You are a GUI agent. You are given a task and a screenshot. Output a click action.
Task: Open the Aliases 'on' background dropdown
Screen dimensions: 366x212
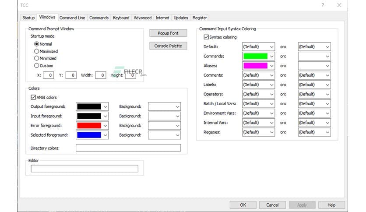tap(314, 66)
